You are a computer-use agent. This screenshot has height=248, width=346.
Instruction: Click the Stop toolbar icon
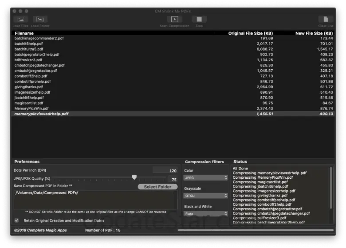(x=199, y=20)
